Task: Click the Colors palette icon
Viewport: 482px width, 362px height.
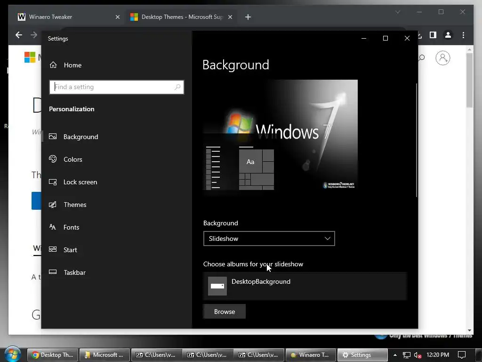Action: (x=53, y=159)
